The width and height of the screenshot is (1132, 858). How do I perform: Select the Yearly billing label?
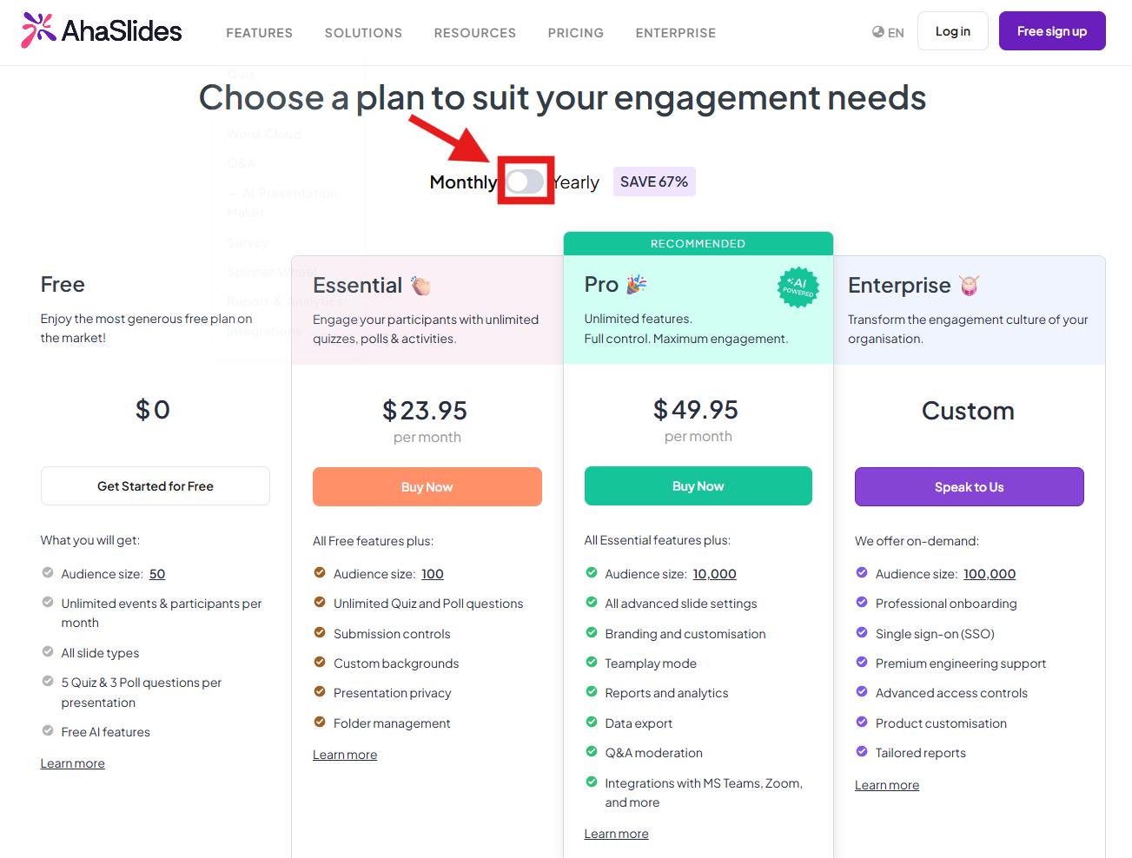click(x=576, y=182)
